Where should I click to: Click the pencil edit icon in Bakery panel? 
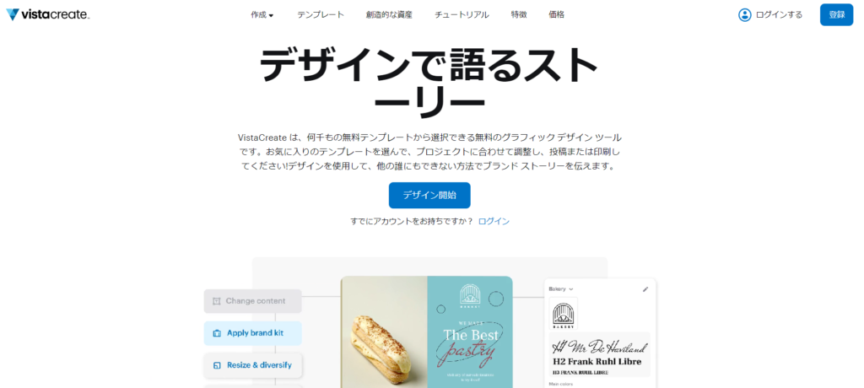645,288
